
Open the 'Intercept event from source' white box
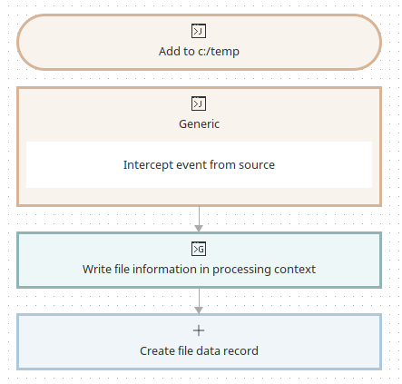(199, 165)
